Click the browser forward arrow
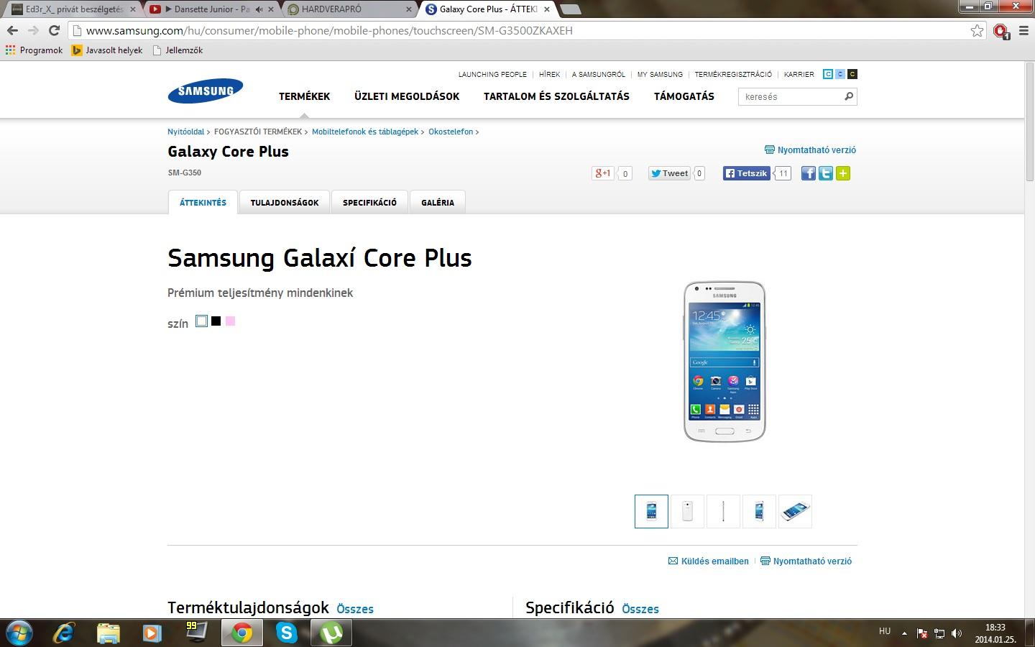The height and width of the screenshot is (647, 1035). 33,31
